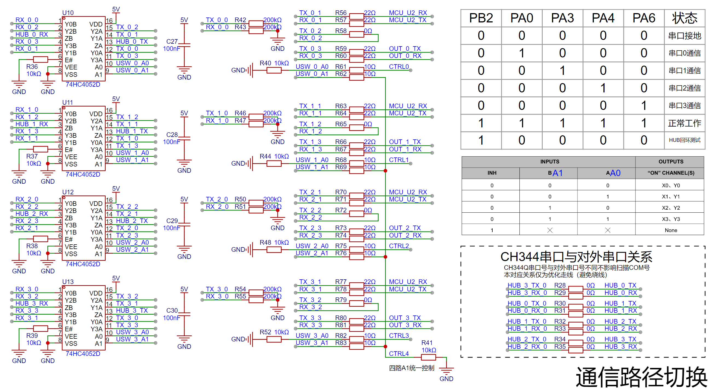Click the CH344串口与对外串口关系 heading
The height and width of the screenshot is (392, 714).
pyautogui.click(x=576, y=257)
